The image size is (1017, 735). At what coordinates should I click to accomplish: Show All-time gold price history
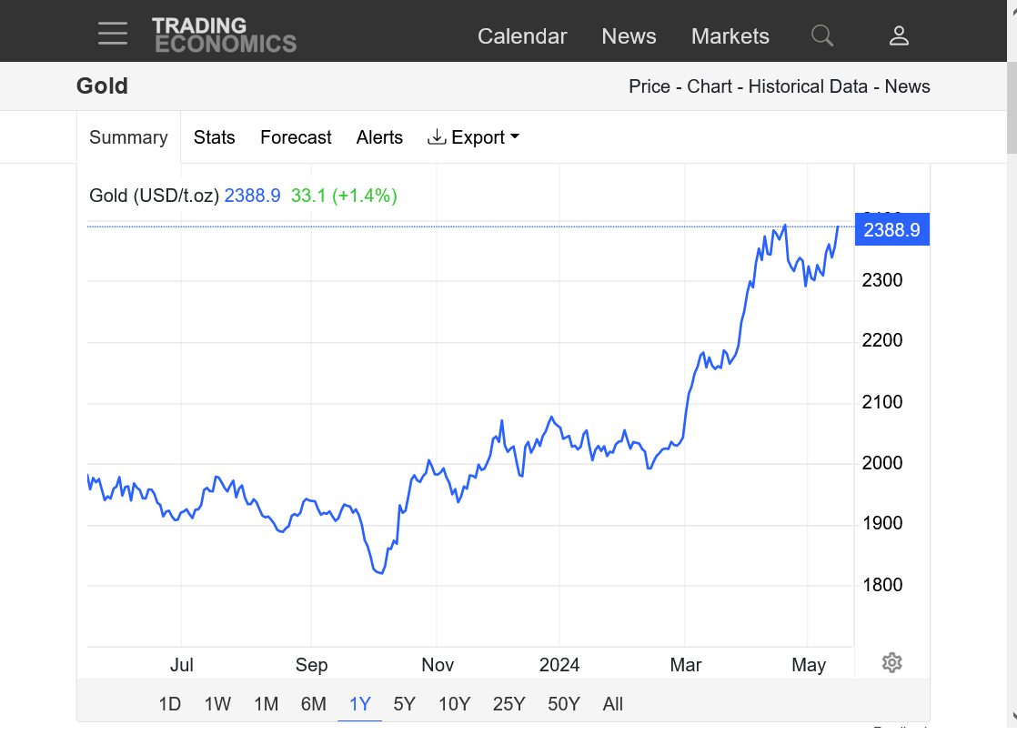612,703
